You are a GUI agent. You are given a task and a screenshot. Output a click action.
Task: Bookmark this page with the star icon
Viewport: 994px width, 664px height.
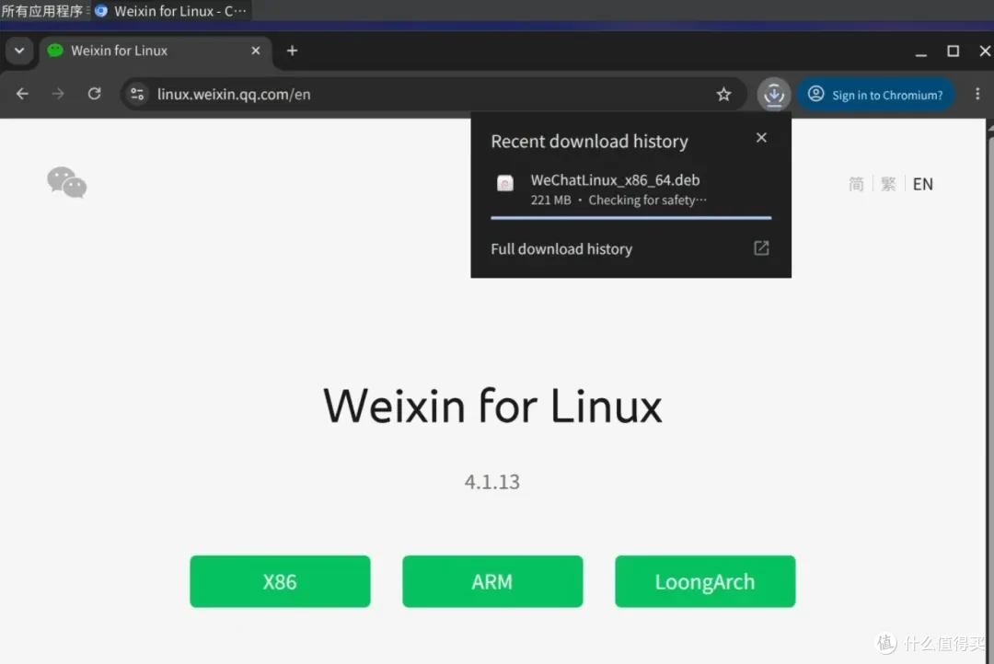(724, 95)
